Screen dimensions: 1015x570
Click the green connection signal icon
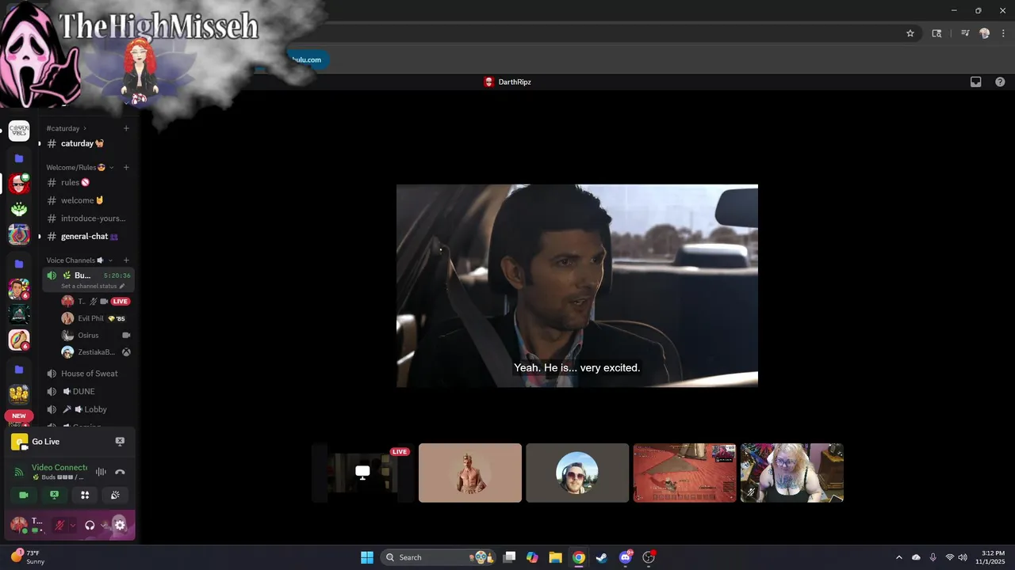point(19,472)
